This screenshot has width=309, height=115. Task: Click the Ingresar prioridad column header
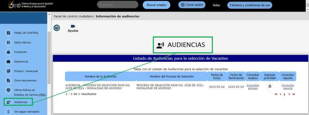(270, 76)
